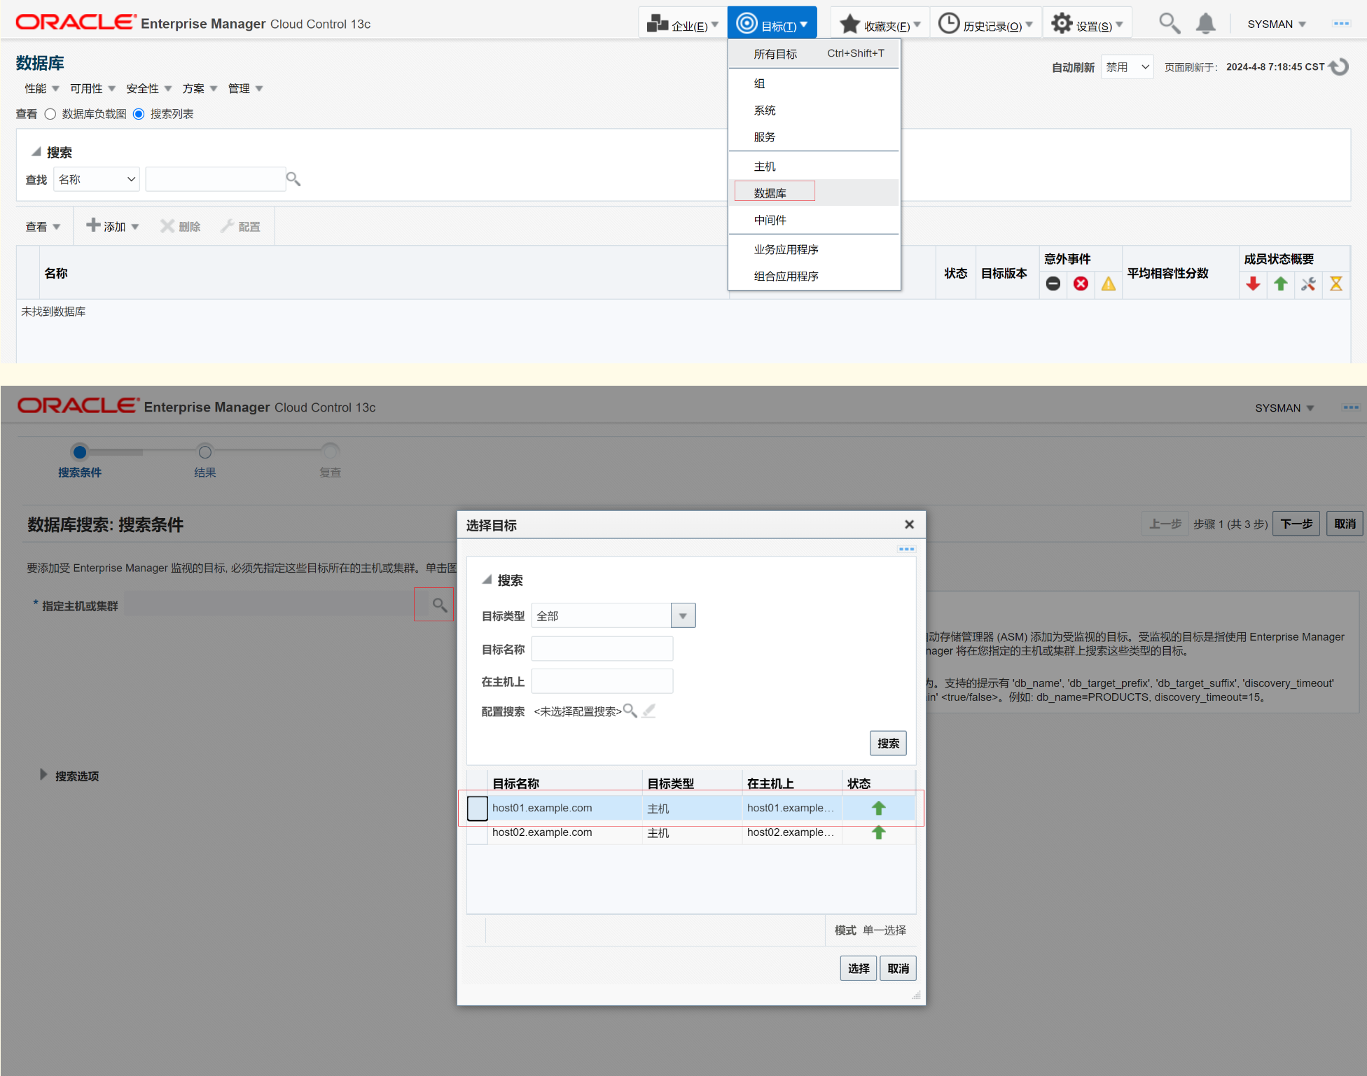Viewport: 1367px width, 1076px height.
Task: Choose 数据库 in the targets menu
Action: (770, 193)
